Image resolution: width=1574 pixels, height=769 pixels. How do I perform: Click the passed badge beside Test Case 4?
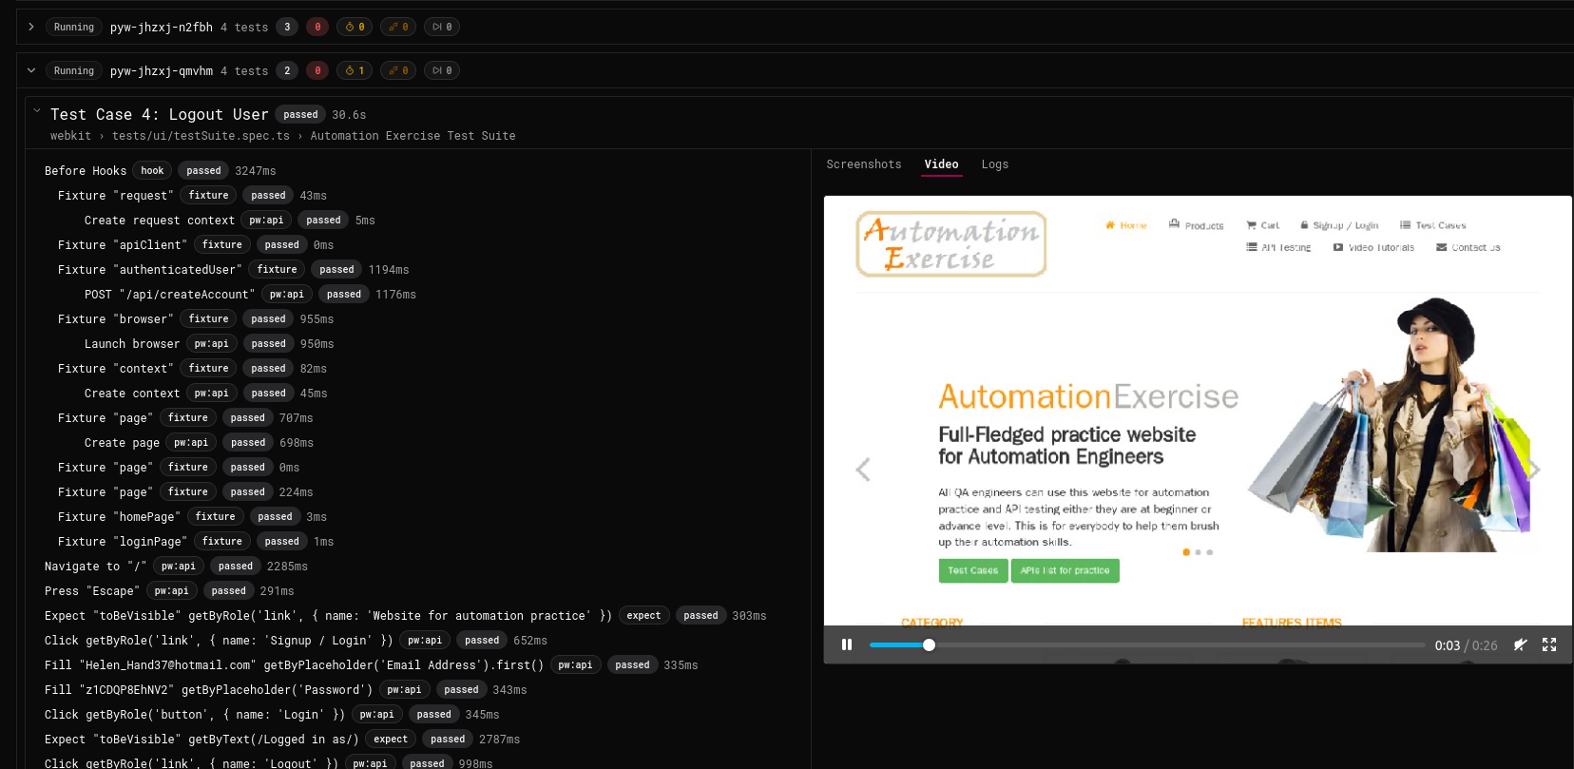coord(300,114)
